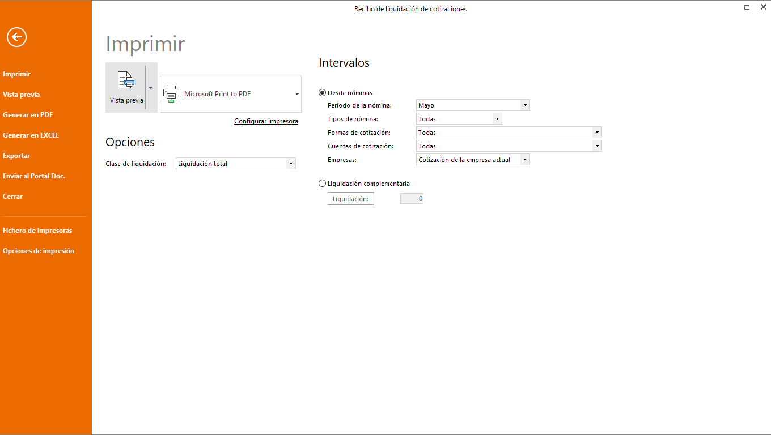Click Cerrar in the sidebar menu
The image size is (771, 435).
click(x=13, y=197)
